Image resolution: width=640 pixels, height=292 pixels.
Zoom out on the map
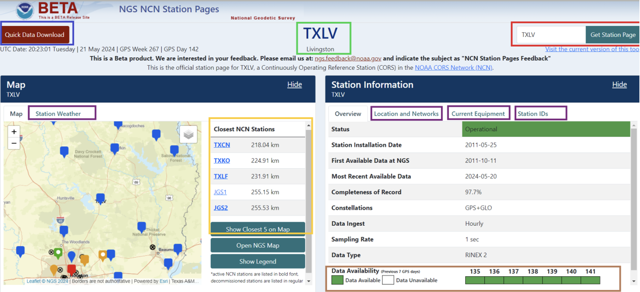tap(14, 144)
